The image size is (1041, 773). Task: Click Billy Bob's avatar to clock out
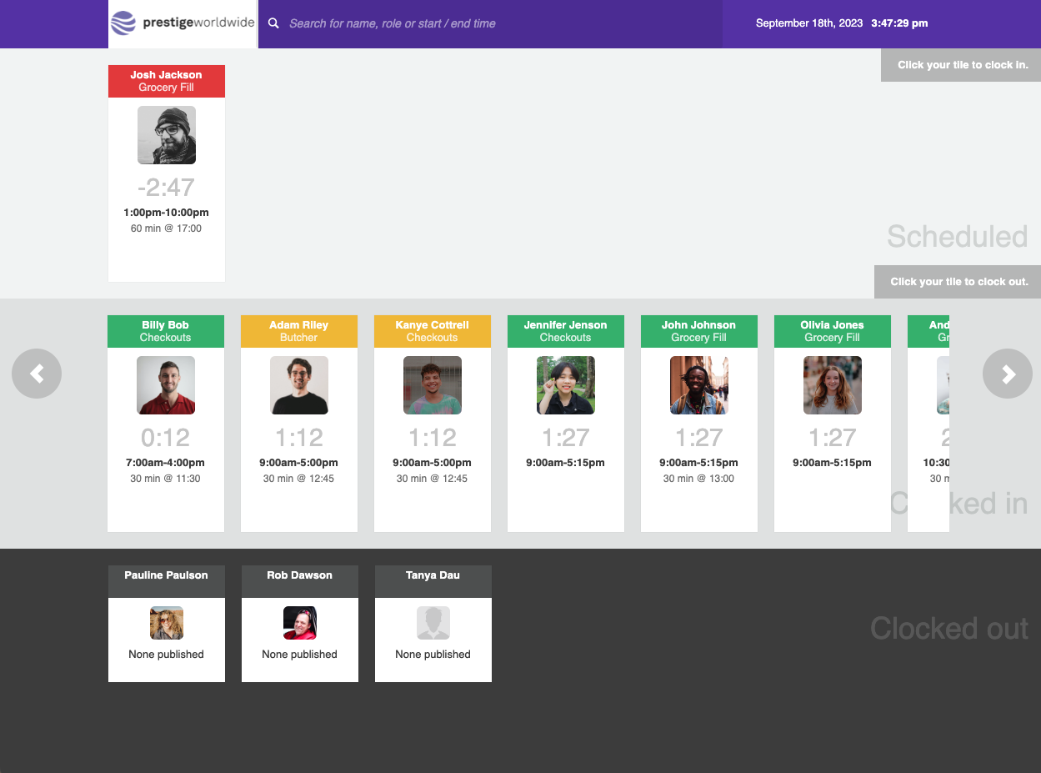pyautogui.click(x=166, y=385)
